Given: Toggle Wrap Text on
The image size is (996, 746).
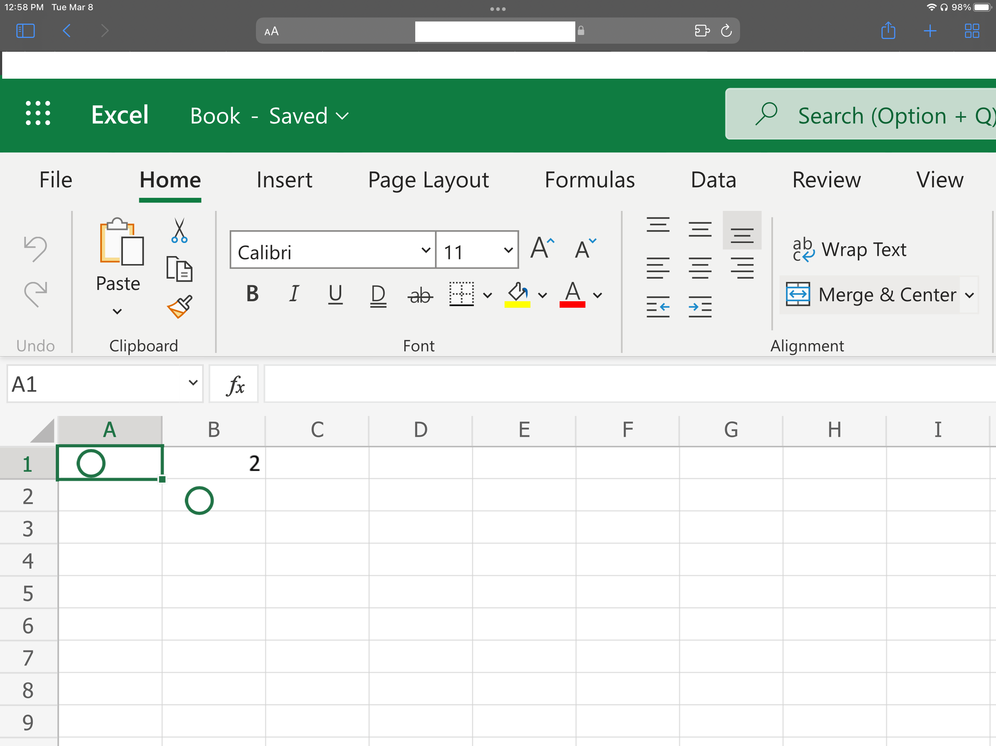Looking at the screenshot, I should tap(849, 250).
